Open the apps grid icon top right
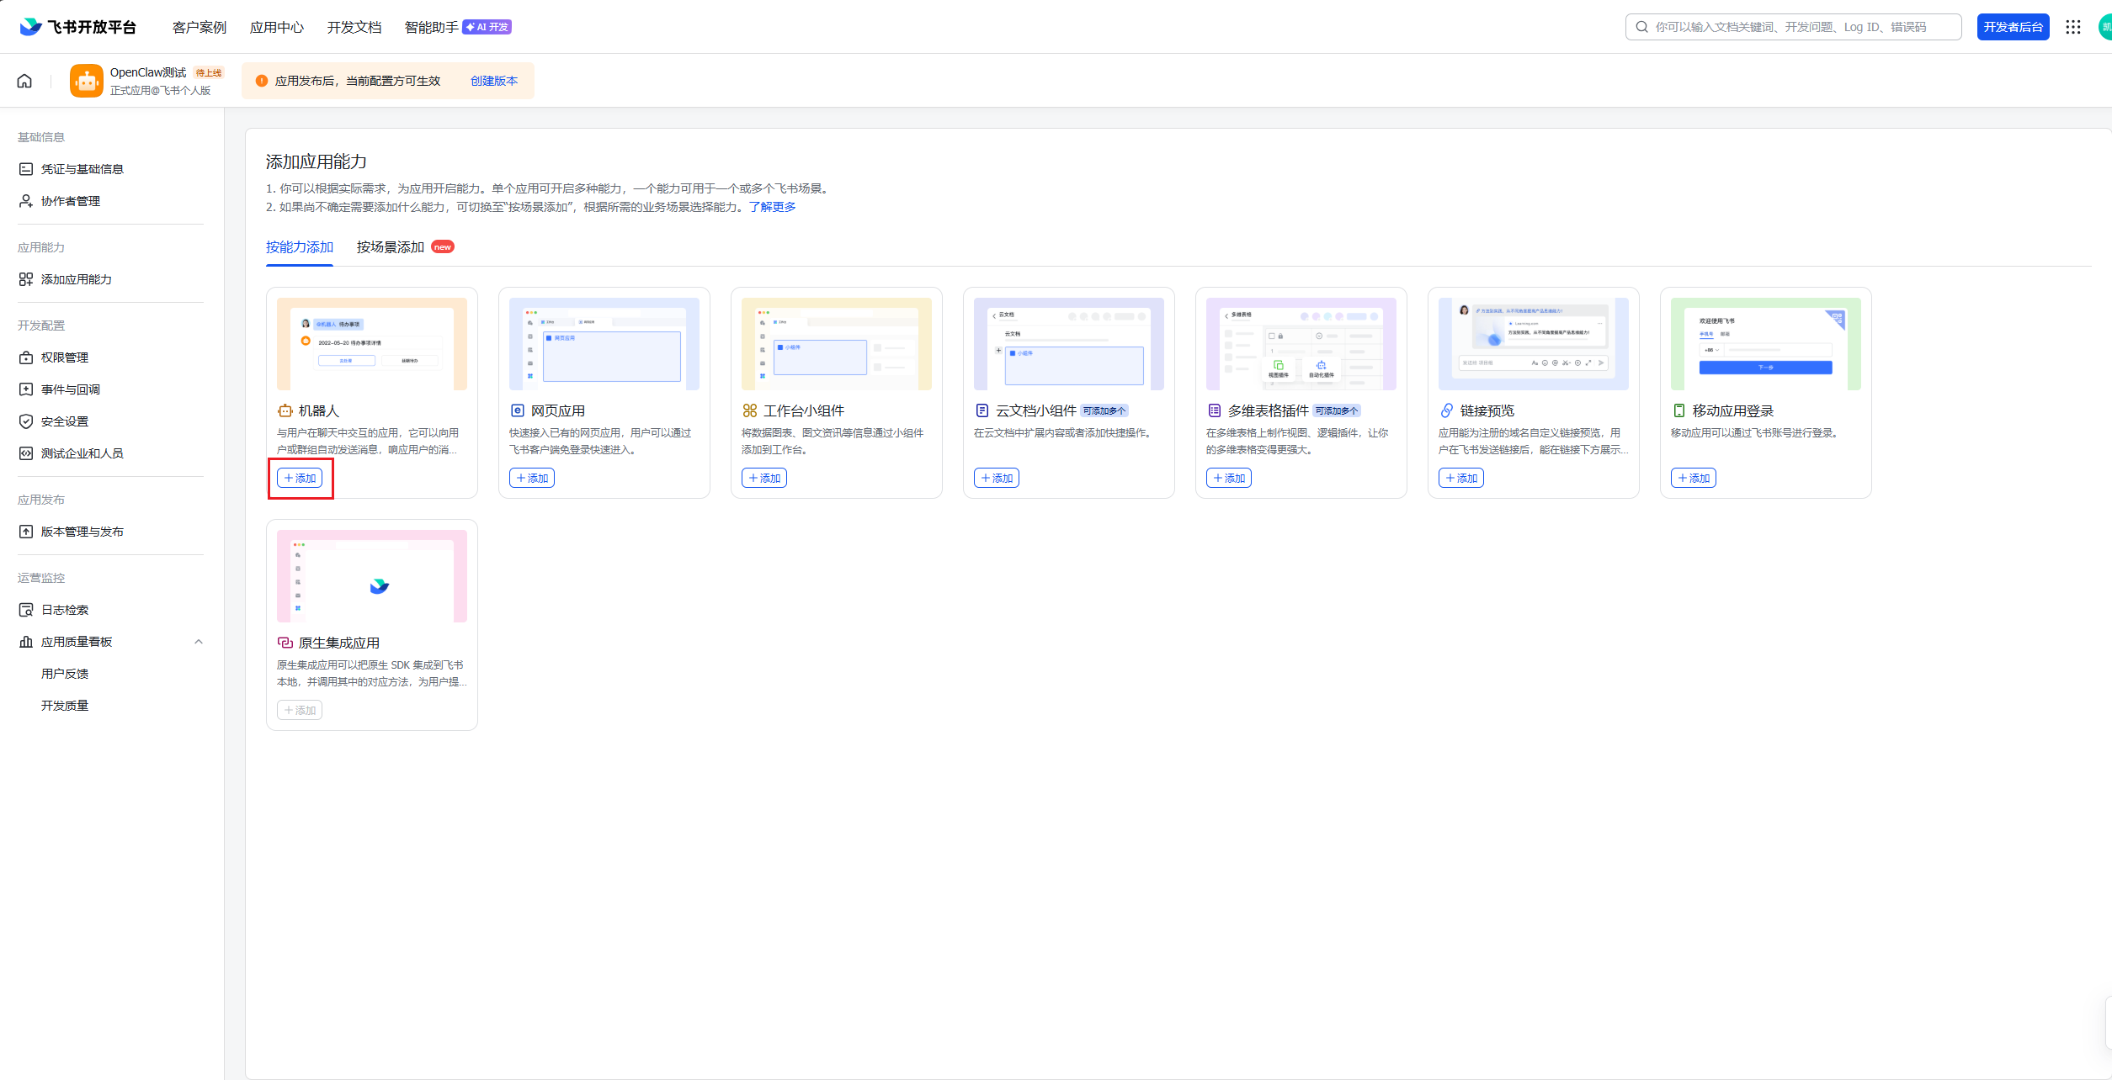2112x1080 pixels. click(x=2072, y=27)
